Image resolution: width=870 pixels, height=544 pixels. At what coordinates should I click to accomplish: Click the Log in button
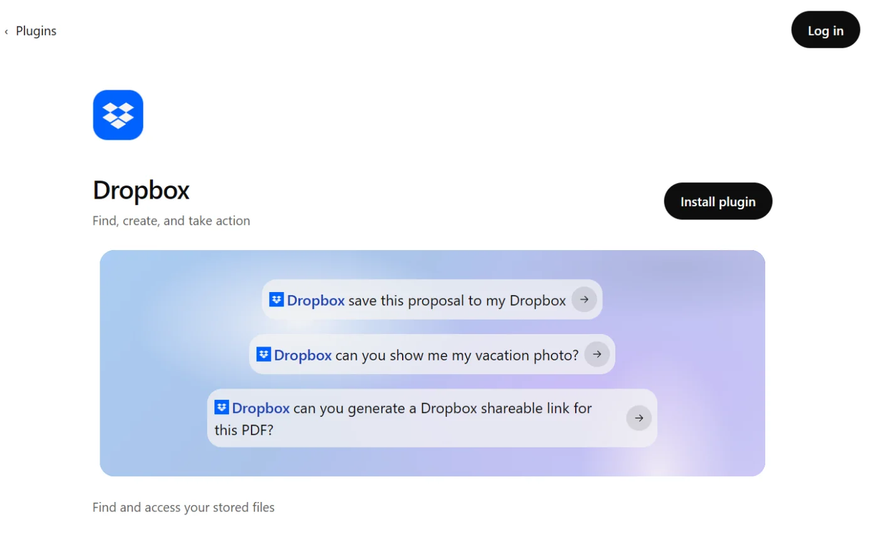pyautogui.click(x=825, y=30)
